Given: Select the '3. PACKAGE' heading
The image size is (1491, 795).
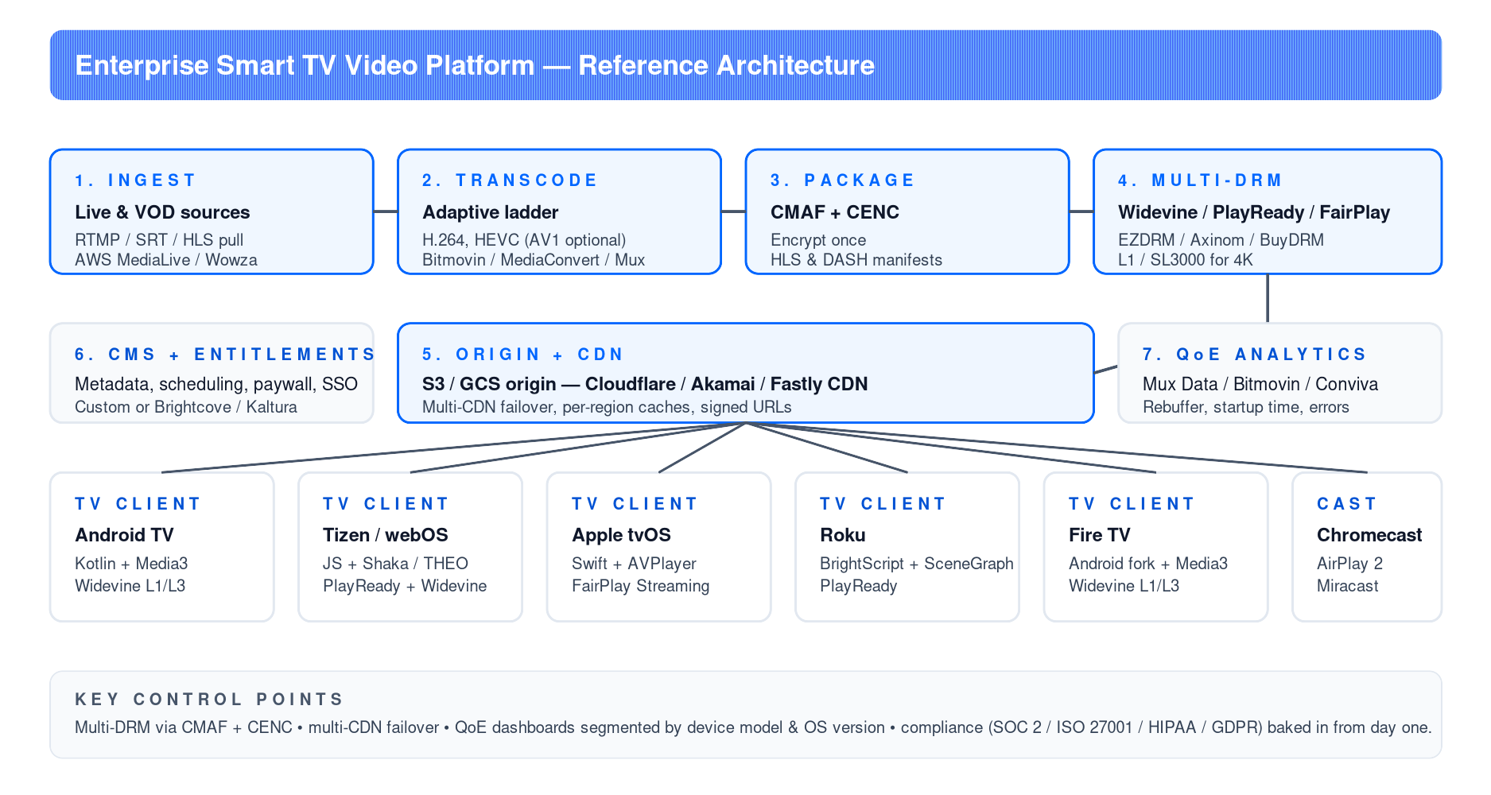Looking at the screenshot, I should pos(843,180).
